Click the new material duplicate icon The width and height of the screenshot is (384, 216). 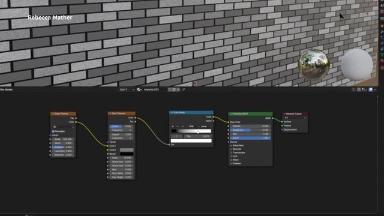[174, 89]
